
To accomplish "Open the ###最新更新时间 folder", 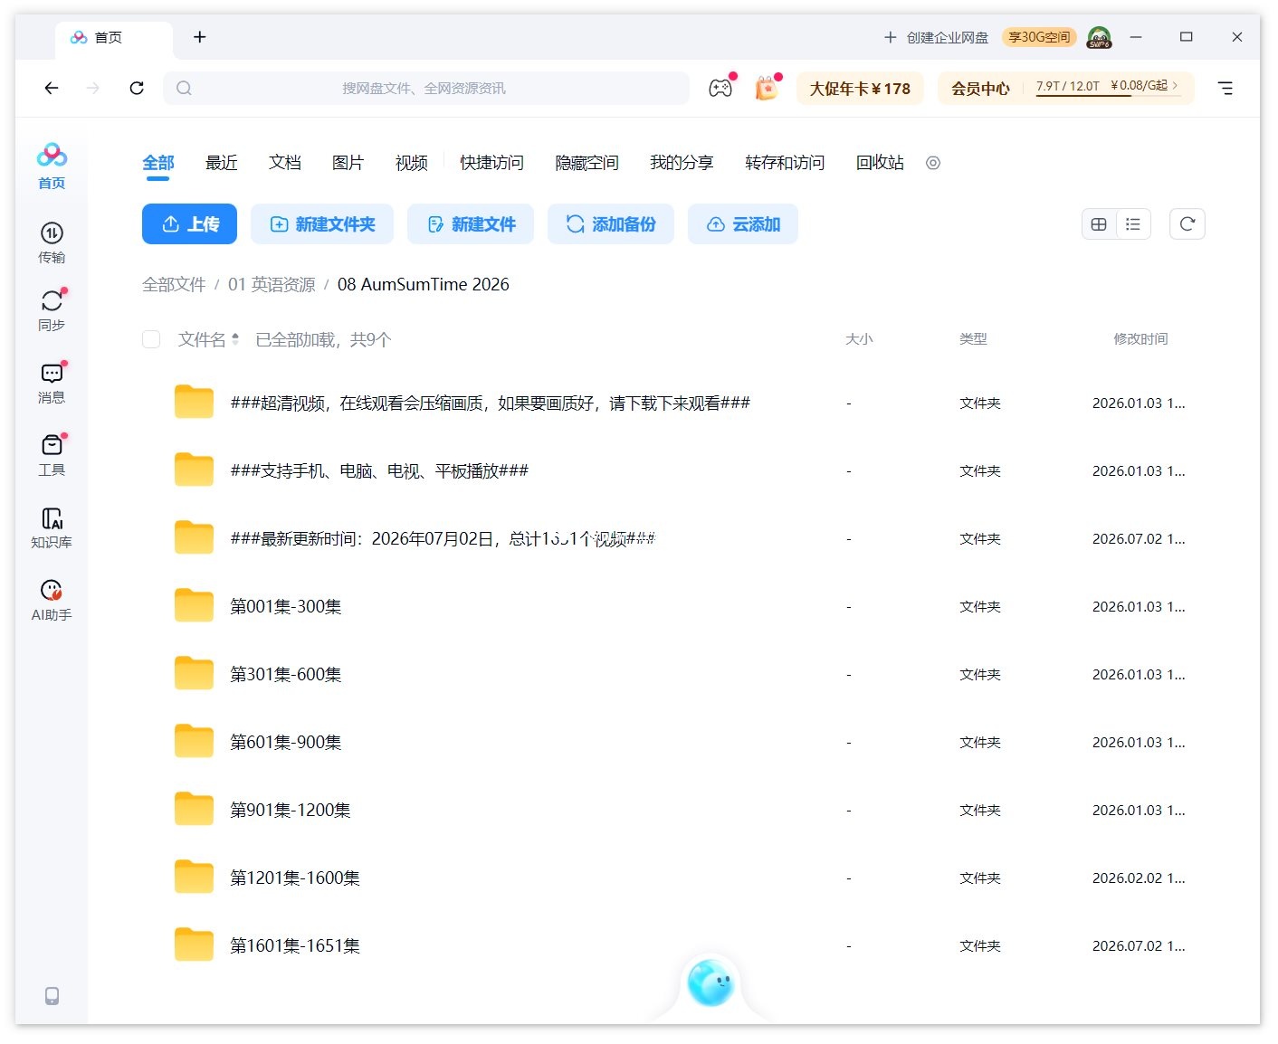I will click(x=443, y=538).
